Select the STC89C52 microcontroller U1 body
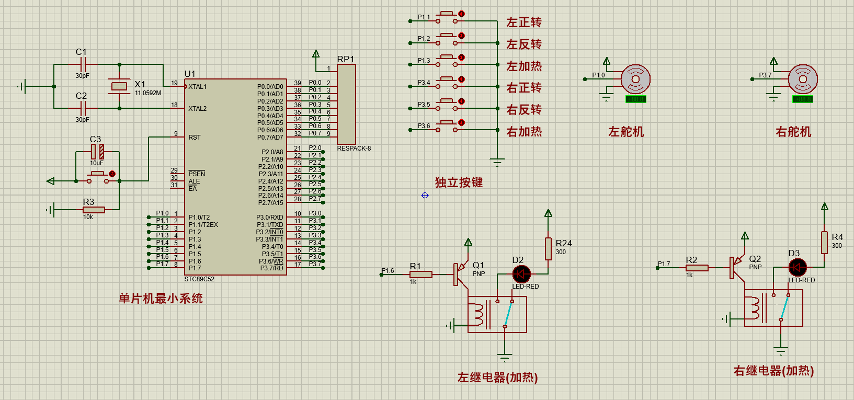This screenshot has width=854, height=400. [x=235, y=177]
